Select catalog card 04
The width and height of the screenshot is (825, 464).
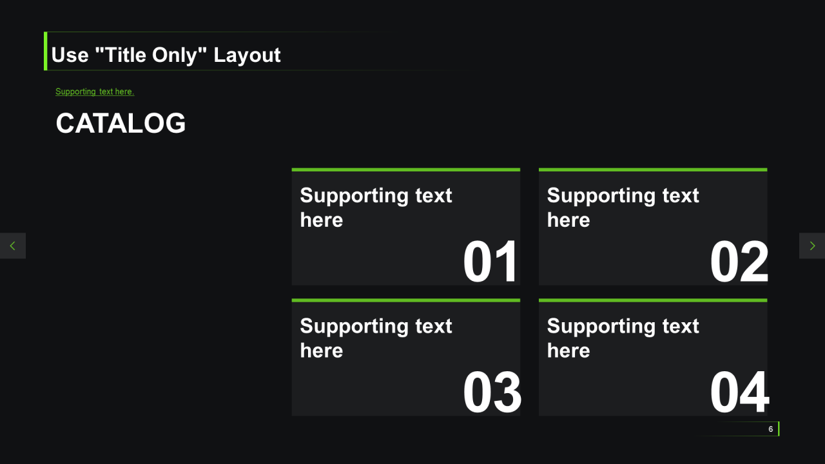tap(653, 357)
